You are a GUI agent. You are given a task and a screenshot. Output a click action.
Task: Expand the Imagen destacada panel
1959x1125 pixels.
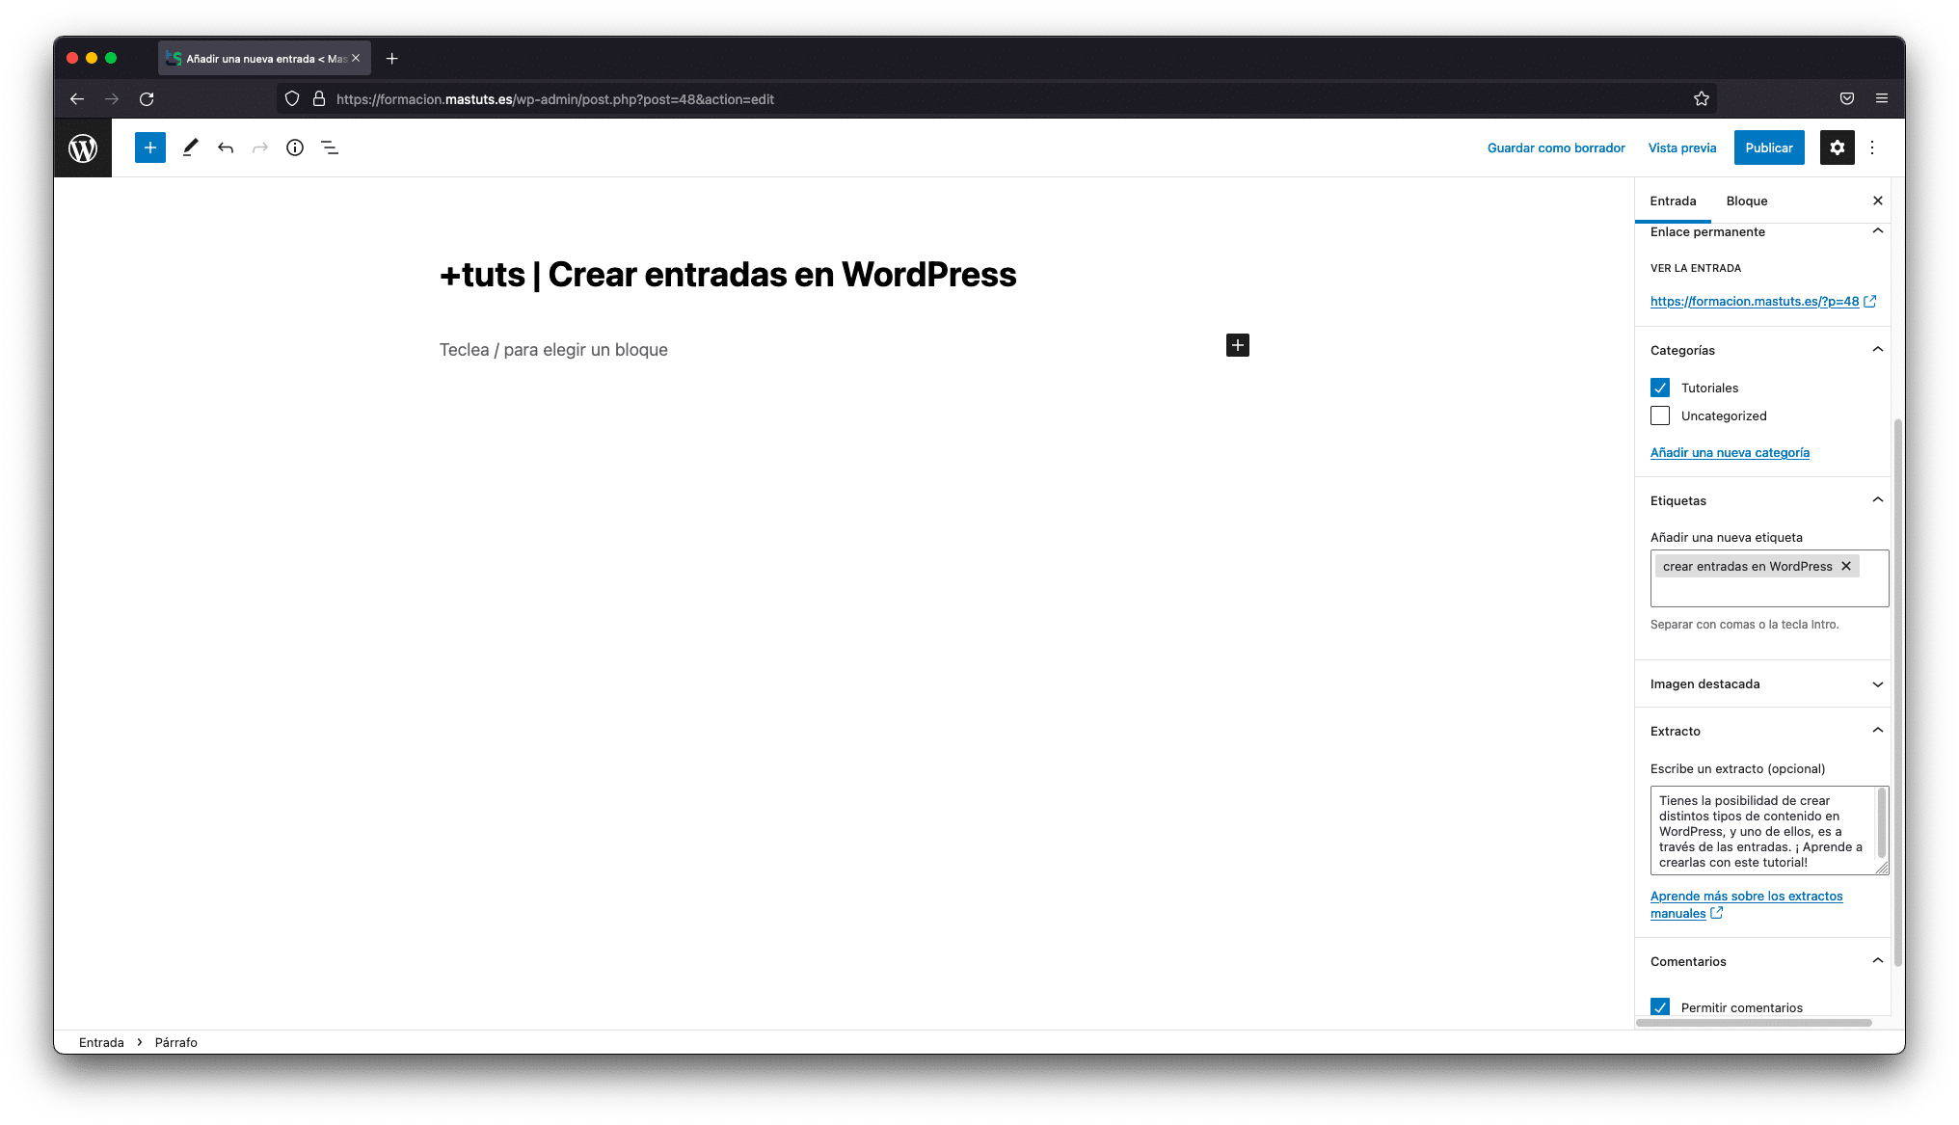(x=1877, y=684)
